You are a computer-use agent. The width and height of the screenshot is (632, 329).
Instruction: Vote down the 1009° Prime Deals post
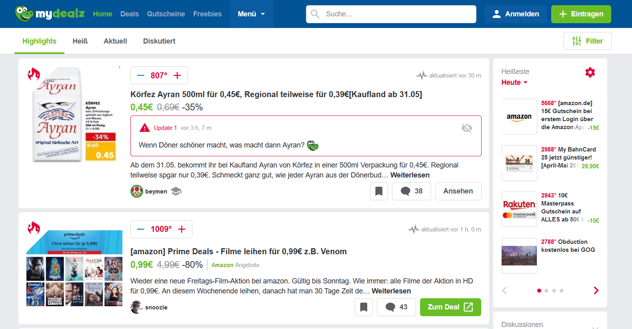[x=140, y=229]
